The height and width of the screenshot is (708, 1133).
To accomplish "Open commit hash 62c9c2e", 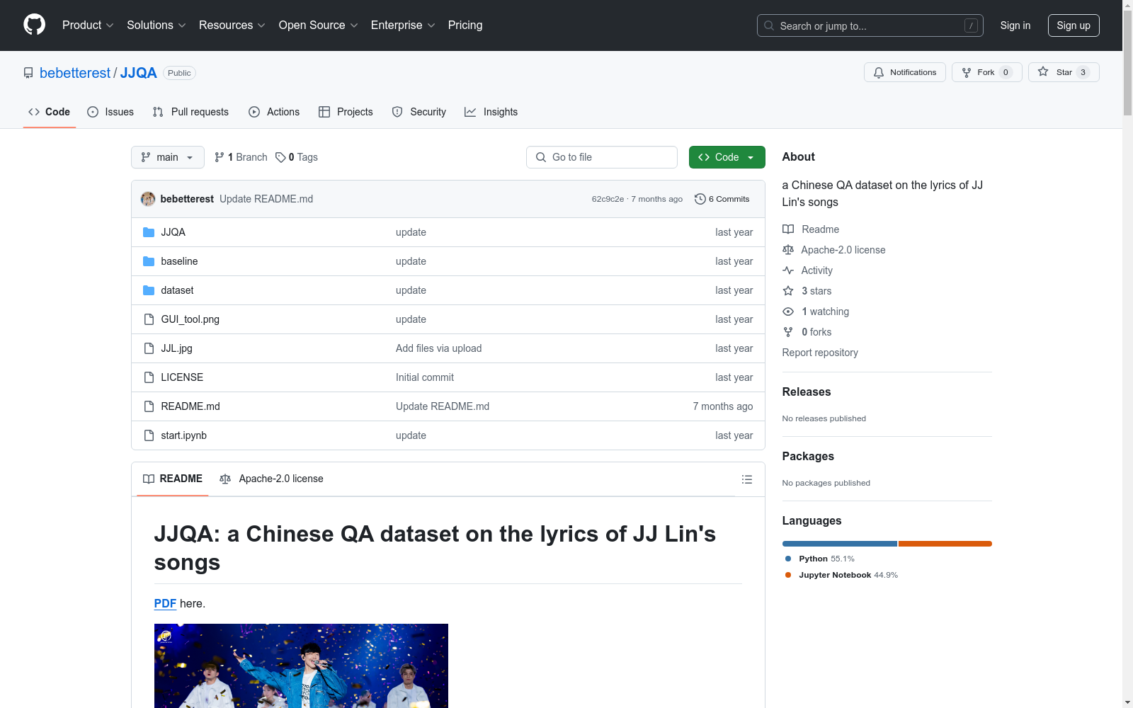I will [608, 199].
